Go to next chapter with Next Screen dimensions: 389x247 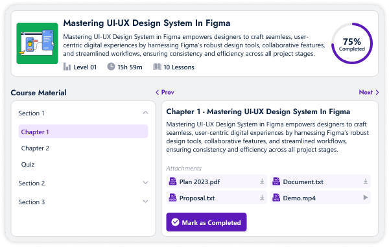tap(369, 92)
